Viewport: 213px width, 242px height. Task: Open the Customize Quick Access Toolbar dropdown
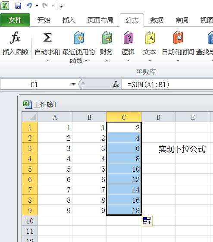(61, 6)
